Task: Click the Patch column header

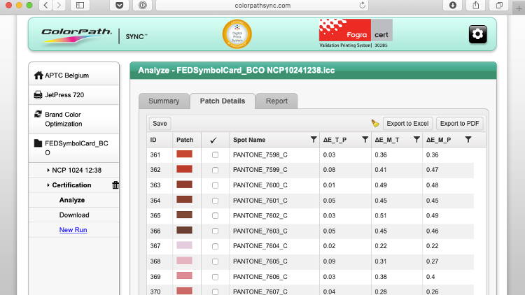Action: point(185,140)
